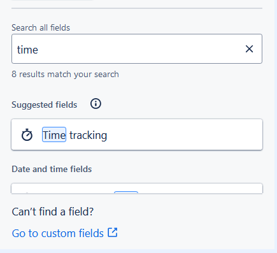This screenshot has height=253, width=277.
Task: Focus the Search all fields input box
Action: pos(137,49)
